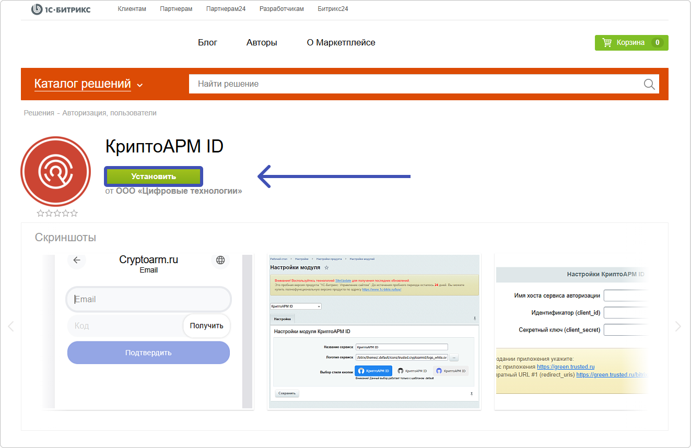Viewport: 691px width, 448px height.
Task: Expand the Каталог решений dropdown
Action: click(88, 84)
